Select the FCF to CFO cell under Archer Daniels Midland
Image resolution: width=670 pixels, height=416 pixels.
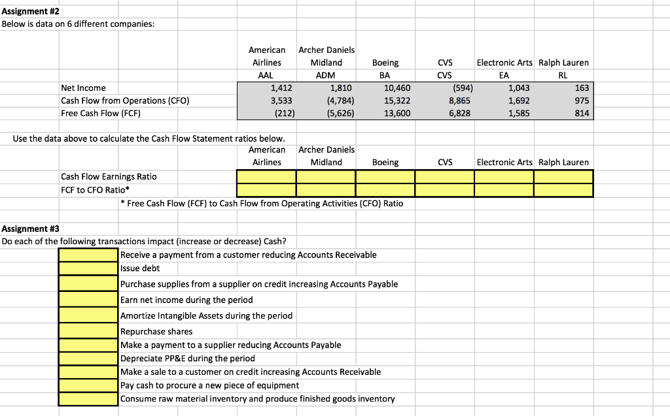325,189
